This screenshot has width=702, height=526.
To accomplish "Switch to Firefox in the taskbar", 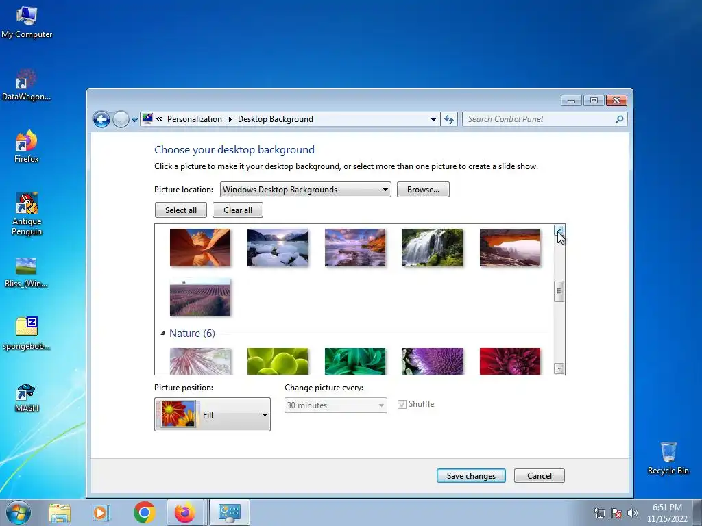I will pyautogui.click(x=185, y=512).
